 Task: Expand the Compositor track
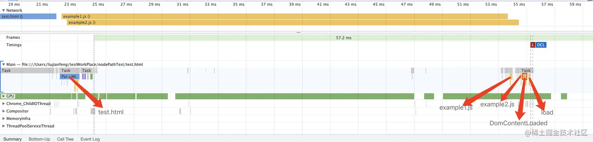pyautogui.click(x=4, y=111)
